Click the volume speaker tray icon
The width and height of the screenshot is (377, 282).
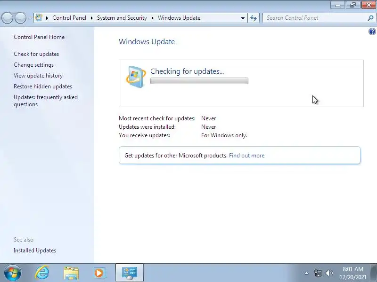click(329, 273)
